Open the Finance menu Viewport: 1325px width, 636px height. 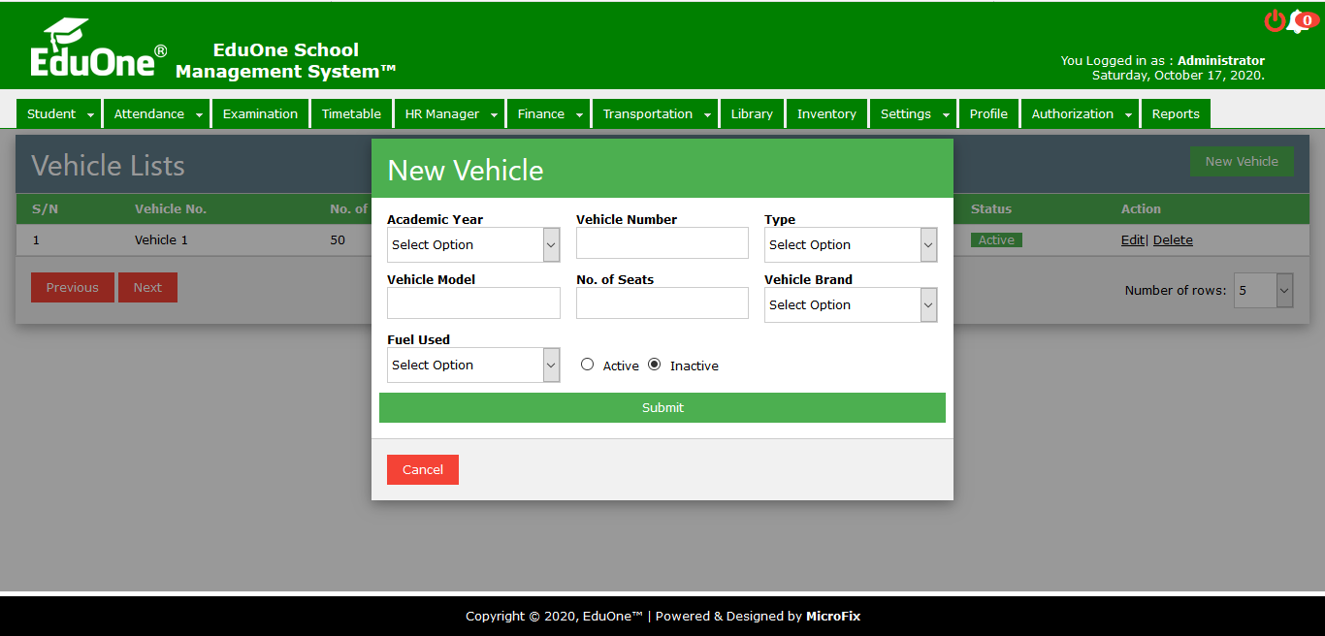coord(550,114)
